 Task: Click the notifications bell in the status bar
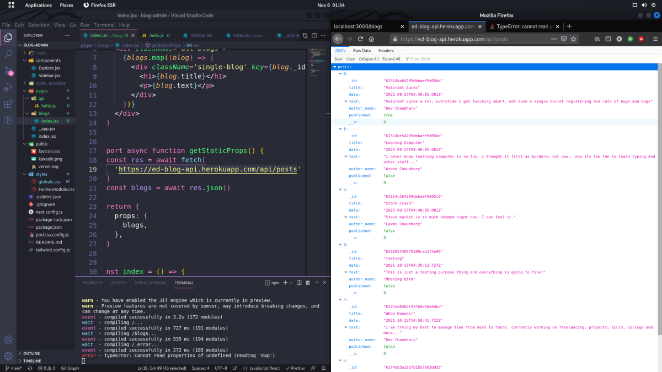pos(323,368)
